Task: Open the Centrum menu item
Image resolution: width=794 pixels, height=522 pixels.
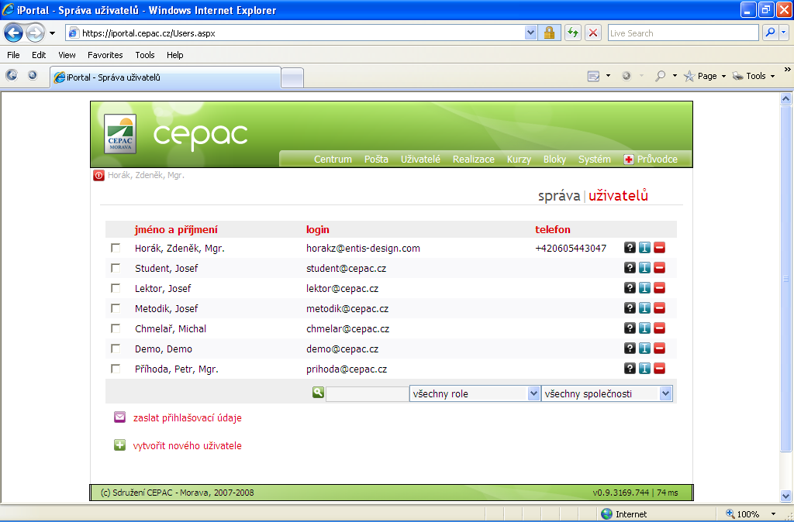Action: [x=333, y=160]
